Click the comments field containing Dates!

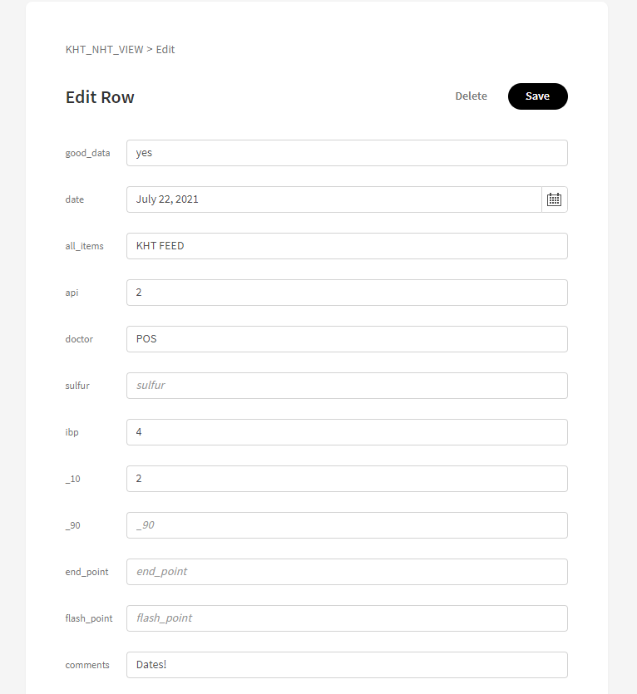click(346, 665)
